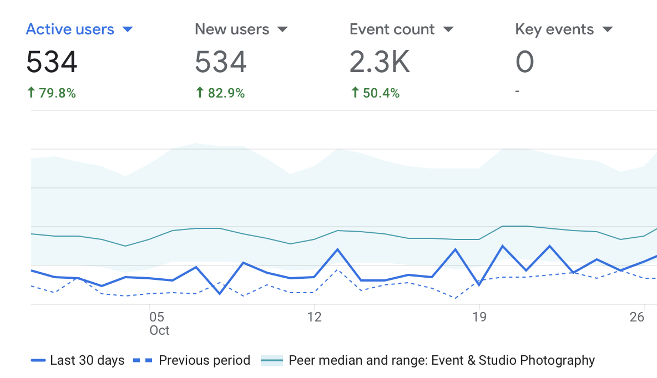Open the Active users metric dropdown
Screen dimensions: 657x378
coord(128,29)
